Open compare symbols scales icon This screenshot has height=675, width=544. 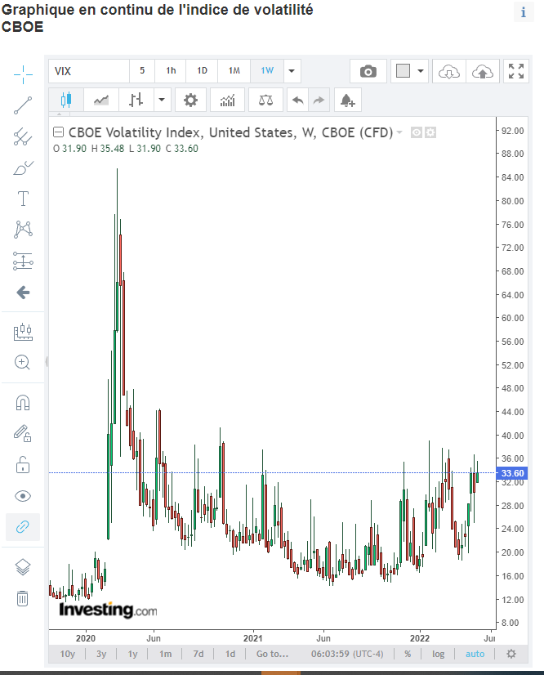coord(265,100)
